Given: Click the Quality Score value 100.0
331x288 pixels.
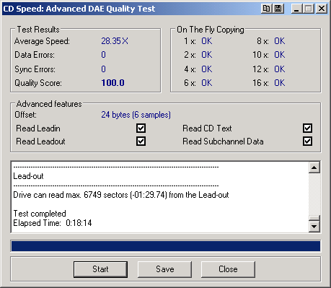Looking at the screenshot, I should click(112, 83).
